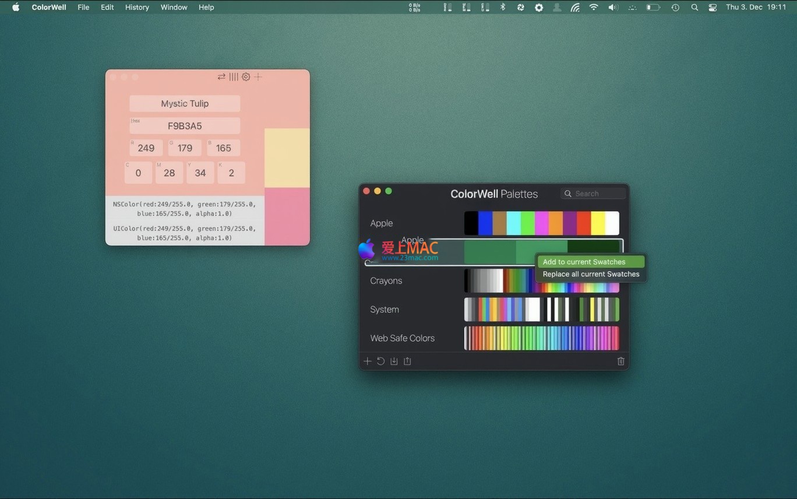
Task: Click the Mystic Tulip color name field
Action: pos(185,104)
